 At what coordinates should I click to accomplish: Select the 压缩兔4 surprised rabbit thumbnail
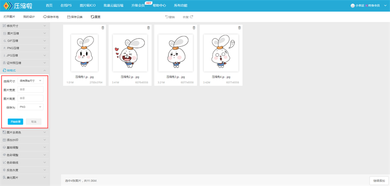click(221, 53)
